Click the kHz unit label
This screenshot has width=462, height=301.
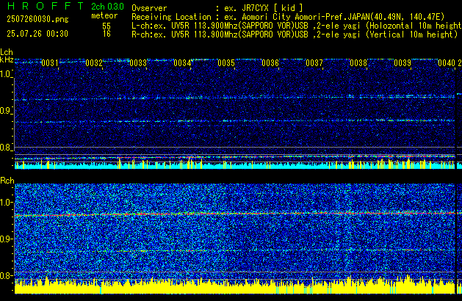pyautogui.click(x=7, y=59)
